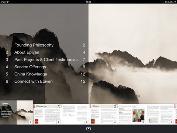Select the page 5 thumbnail with photo
The image size is (177, 133).
[x=132, y=114]
